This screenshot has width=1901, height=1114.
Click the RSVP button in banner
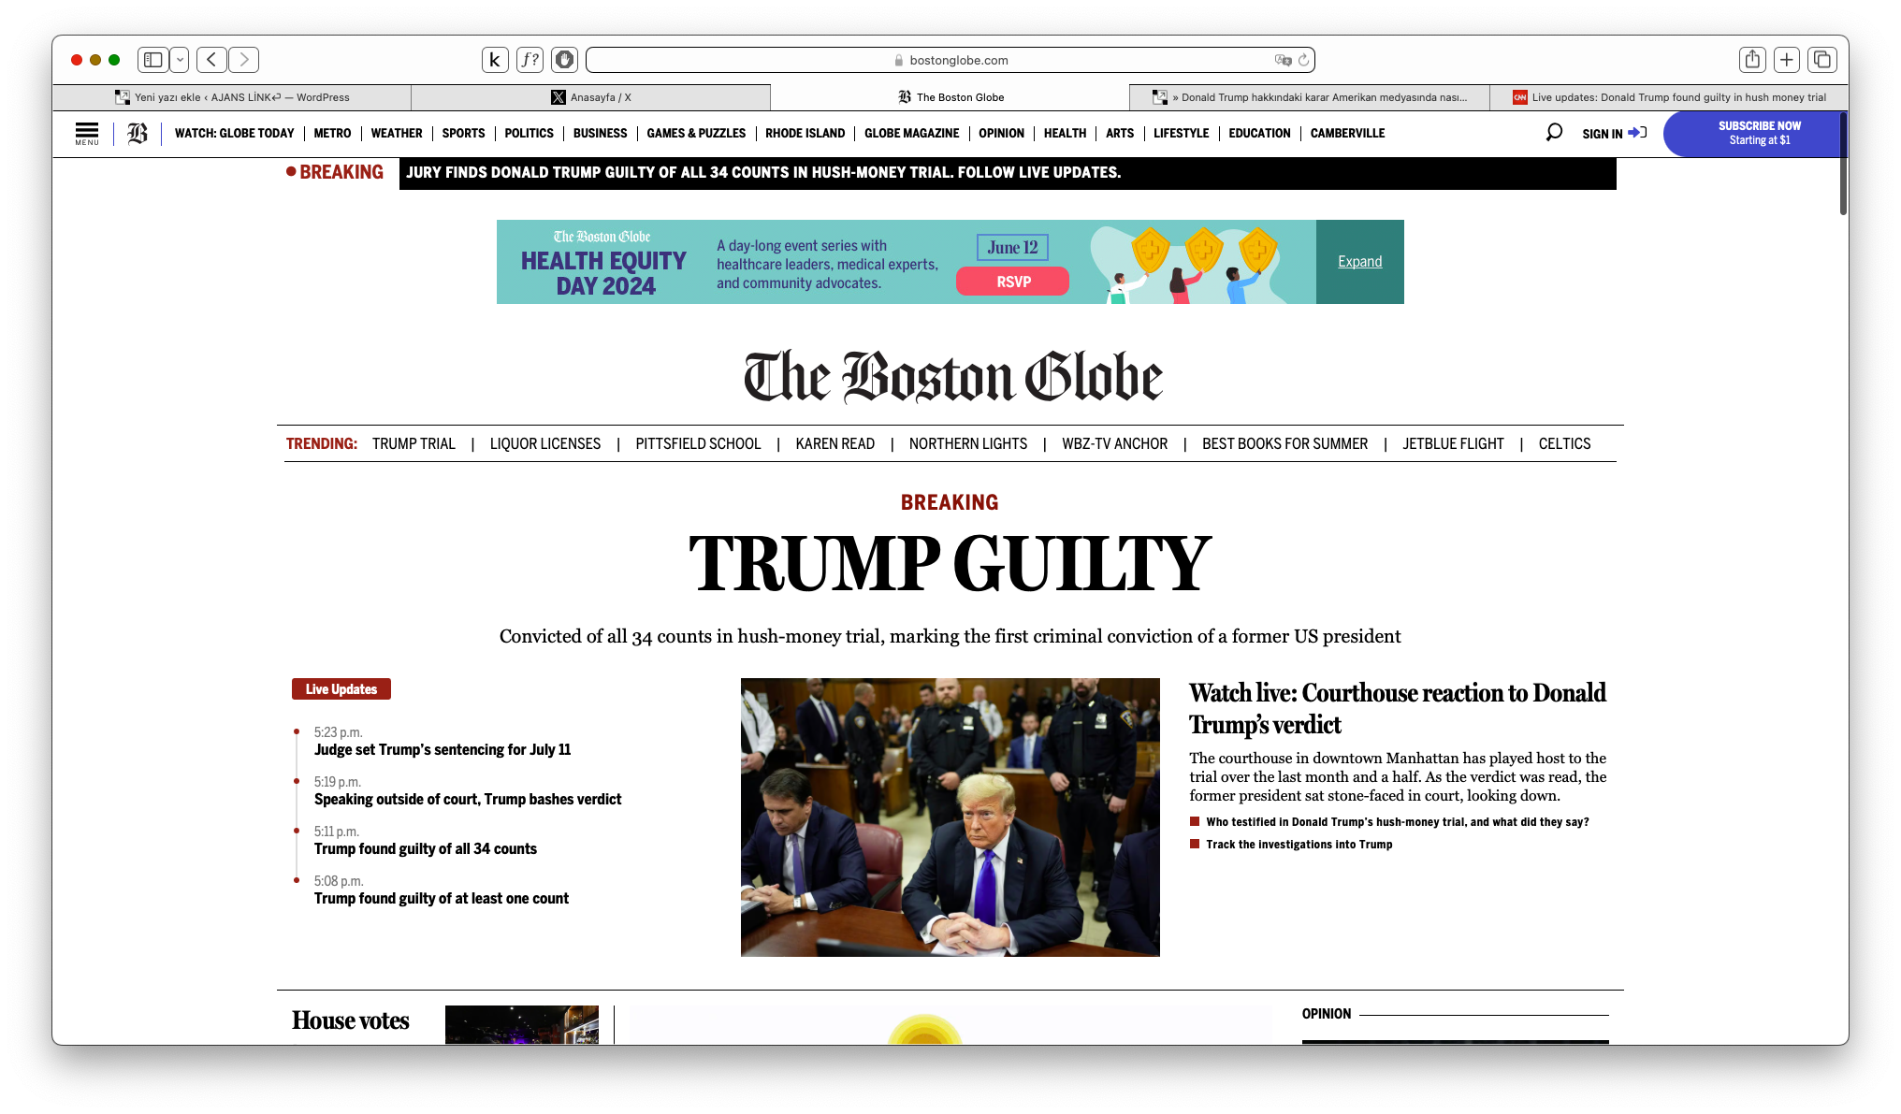click(x=1012, y=282)
